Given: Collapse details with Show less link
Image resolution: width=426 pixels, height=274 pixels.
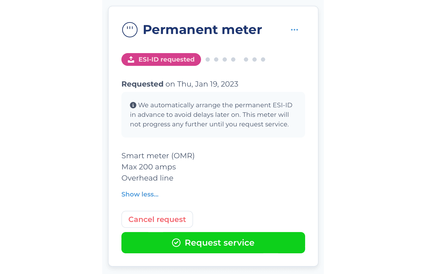Looking at the screenshot, I should (140, 194).
